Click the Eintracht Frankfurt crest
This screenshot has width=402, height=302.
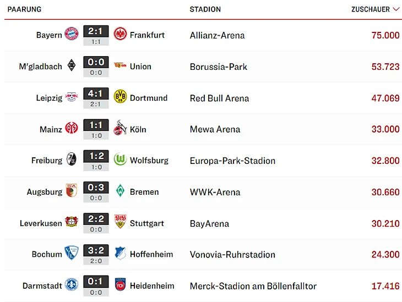coord(120,35)
